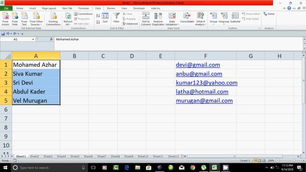306x172 pixels.
Task: Select cell with Siva Kumar
Action: click(x=36, y=74)
